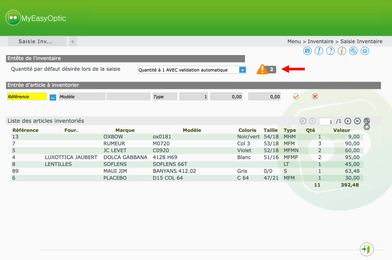This screenshot has height=260, width=392.
Task: Click the empty field next to Modèle
Action: [129, 97]
